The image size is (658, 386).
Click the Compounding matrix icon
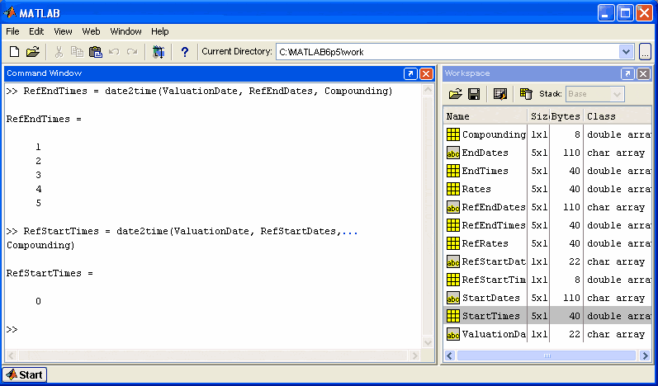453,134
